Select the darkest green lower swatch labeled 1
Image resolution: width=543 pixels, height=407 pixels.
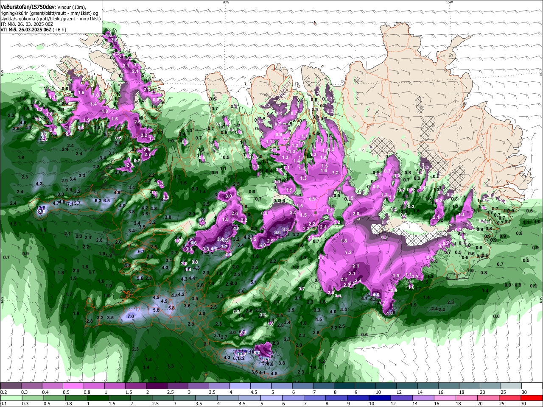(x=98, y=398)
